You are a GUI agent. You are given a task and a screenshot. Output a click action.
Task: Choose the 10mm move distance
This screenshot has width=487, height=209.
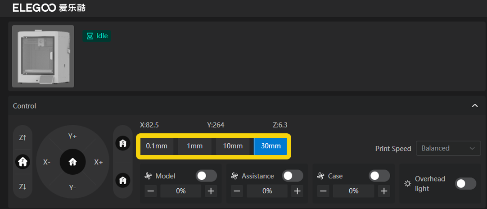click(233, 146)
